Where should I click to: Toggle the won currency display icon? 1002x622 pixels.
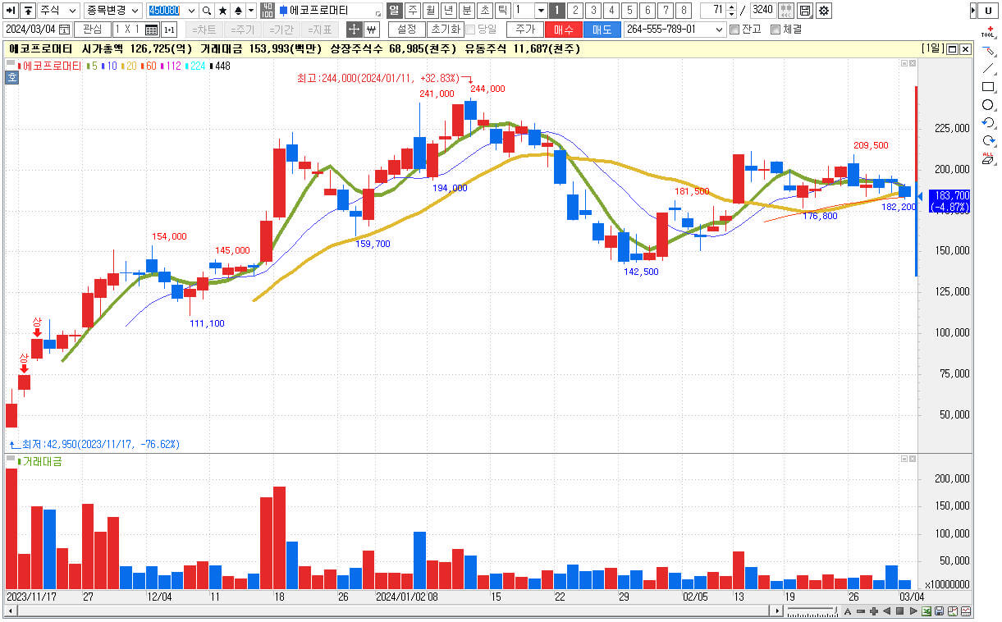tap(371, 30)
